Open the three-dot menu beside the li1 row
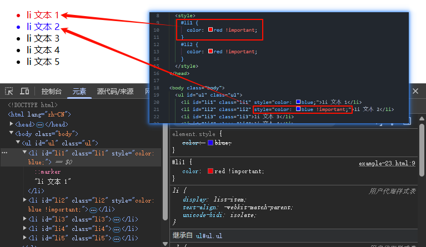The image size is (426, 247). [x=4, y=153]
